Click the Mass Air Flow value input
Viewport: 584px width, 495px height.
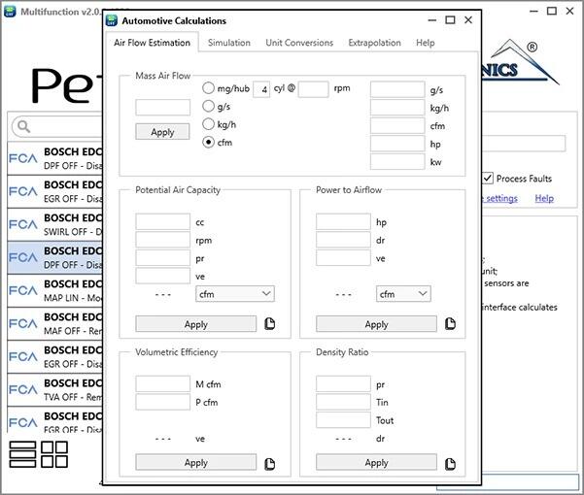click(162, 108)
